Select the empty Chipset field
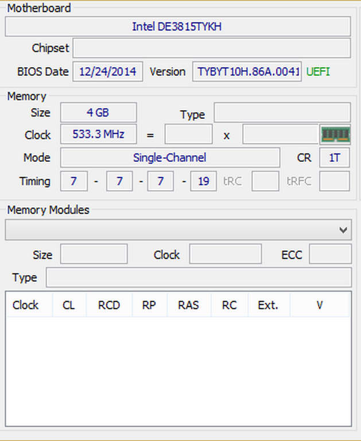 [211, 48]
